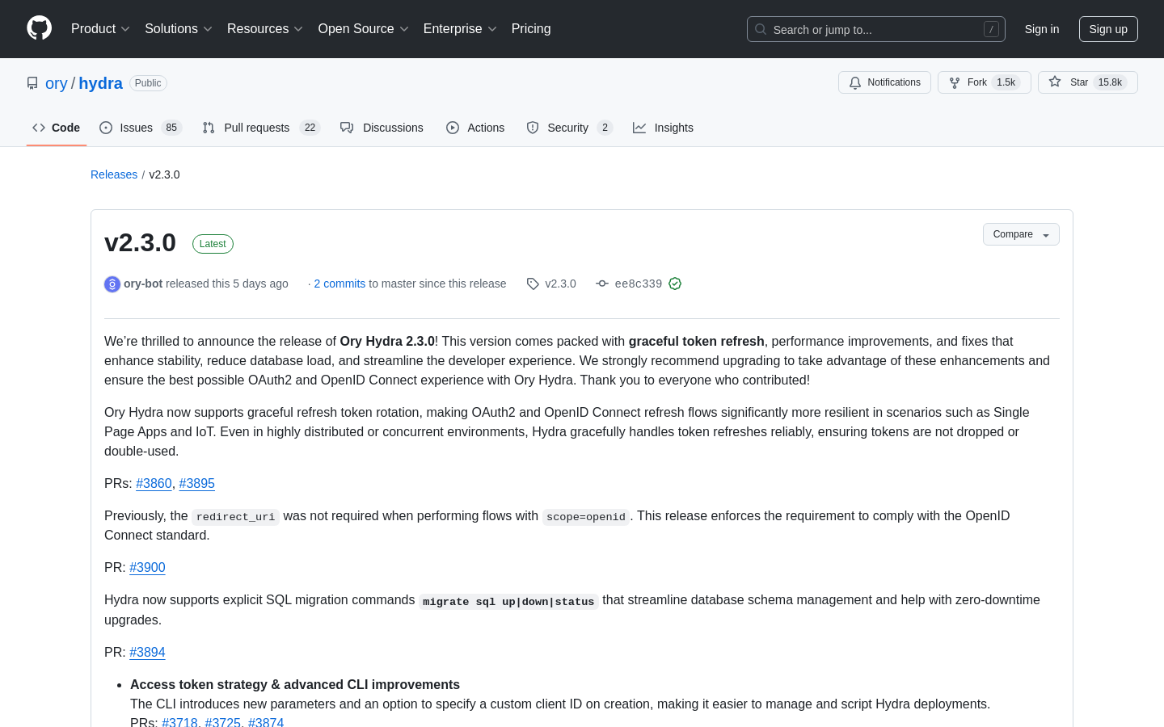Click the Notifications bell button
The height and width of the screenshot is (727, 1164).
884,82
